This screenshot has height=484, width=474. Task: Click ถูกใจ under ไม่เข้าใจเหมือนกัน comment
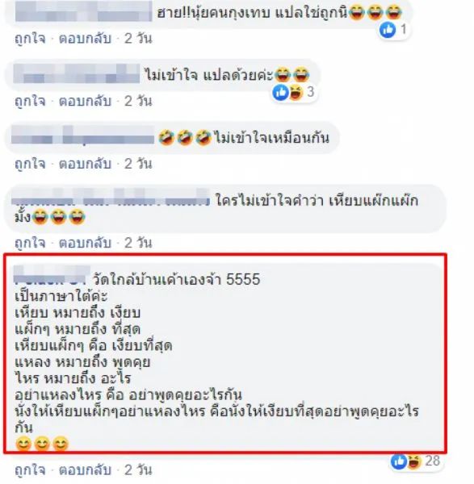pos(30,164)
